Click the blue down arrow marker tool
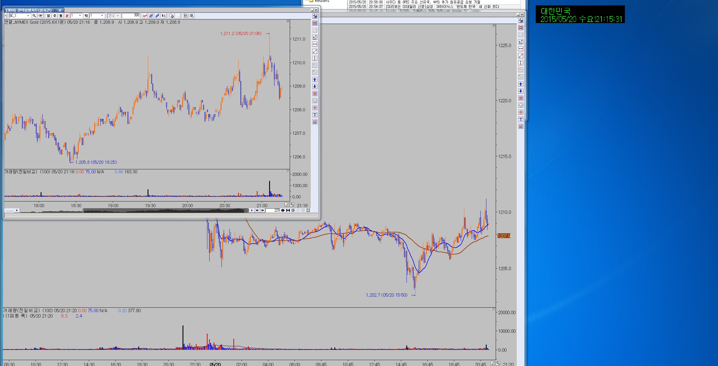Viewport: 718px width, 366px height. click(x=315, y=86)
